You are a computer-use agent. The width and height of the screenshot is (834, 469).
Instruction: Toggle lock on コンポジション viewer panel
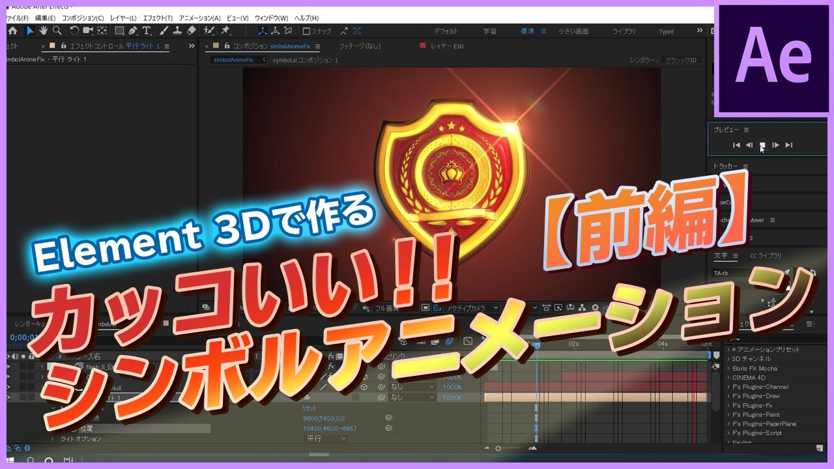[227, 46]
